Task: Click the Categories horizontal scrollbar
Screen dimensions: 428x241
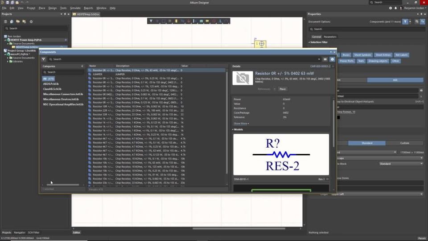Action: click(x=62, y=185)
